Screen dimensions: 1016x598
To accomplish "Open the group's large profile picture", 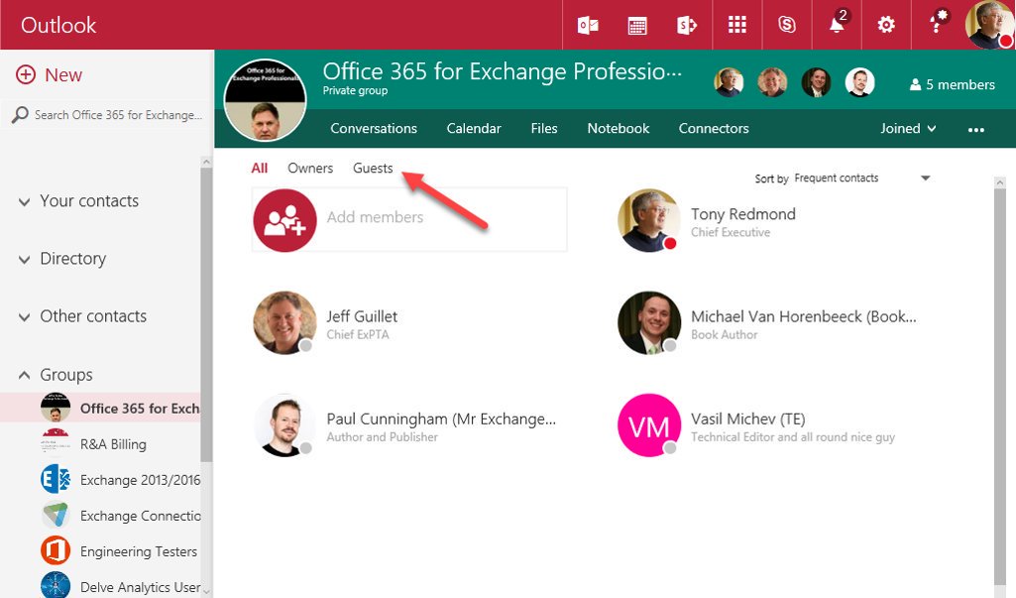I will (x=265, y=100).
